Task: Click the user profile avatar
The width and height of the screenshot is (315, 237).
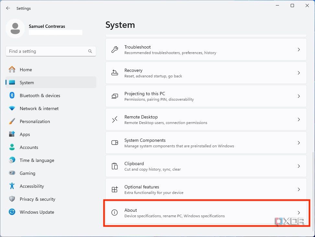Action: coord(15,28)
